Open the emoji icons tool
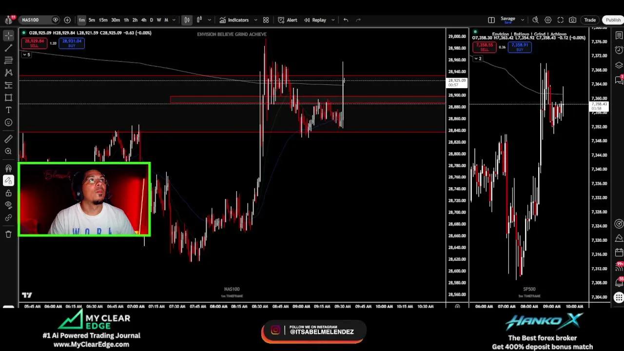This screenshot has height=351, width=624. click(8, 122)
